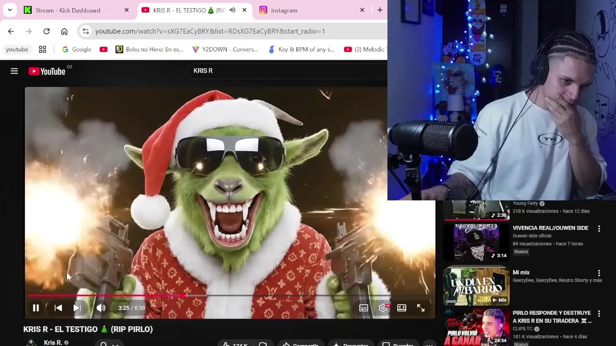Open the youtube bookmark folder

[x=17, y=49]
